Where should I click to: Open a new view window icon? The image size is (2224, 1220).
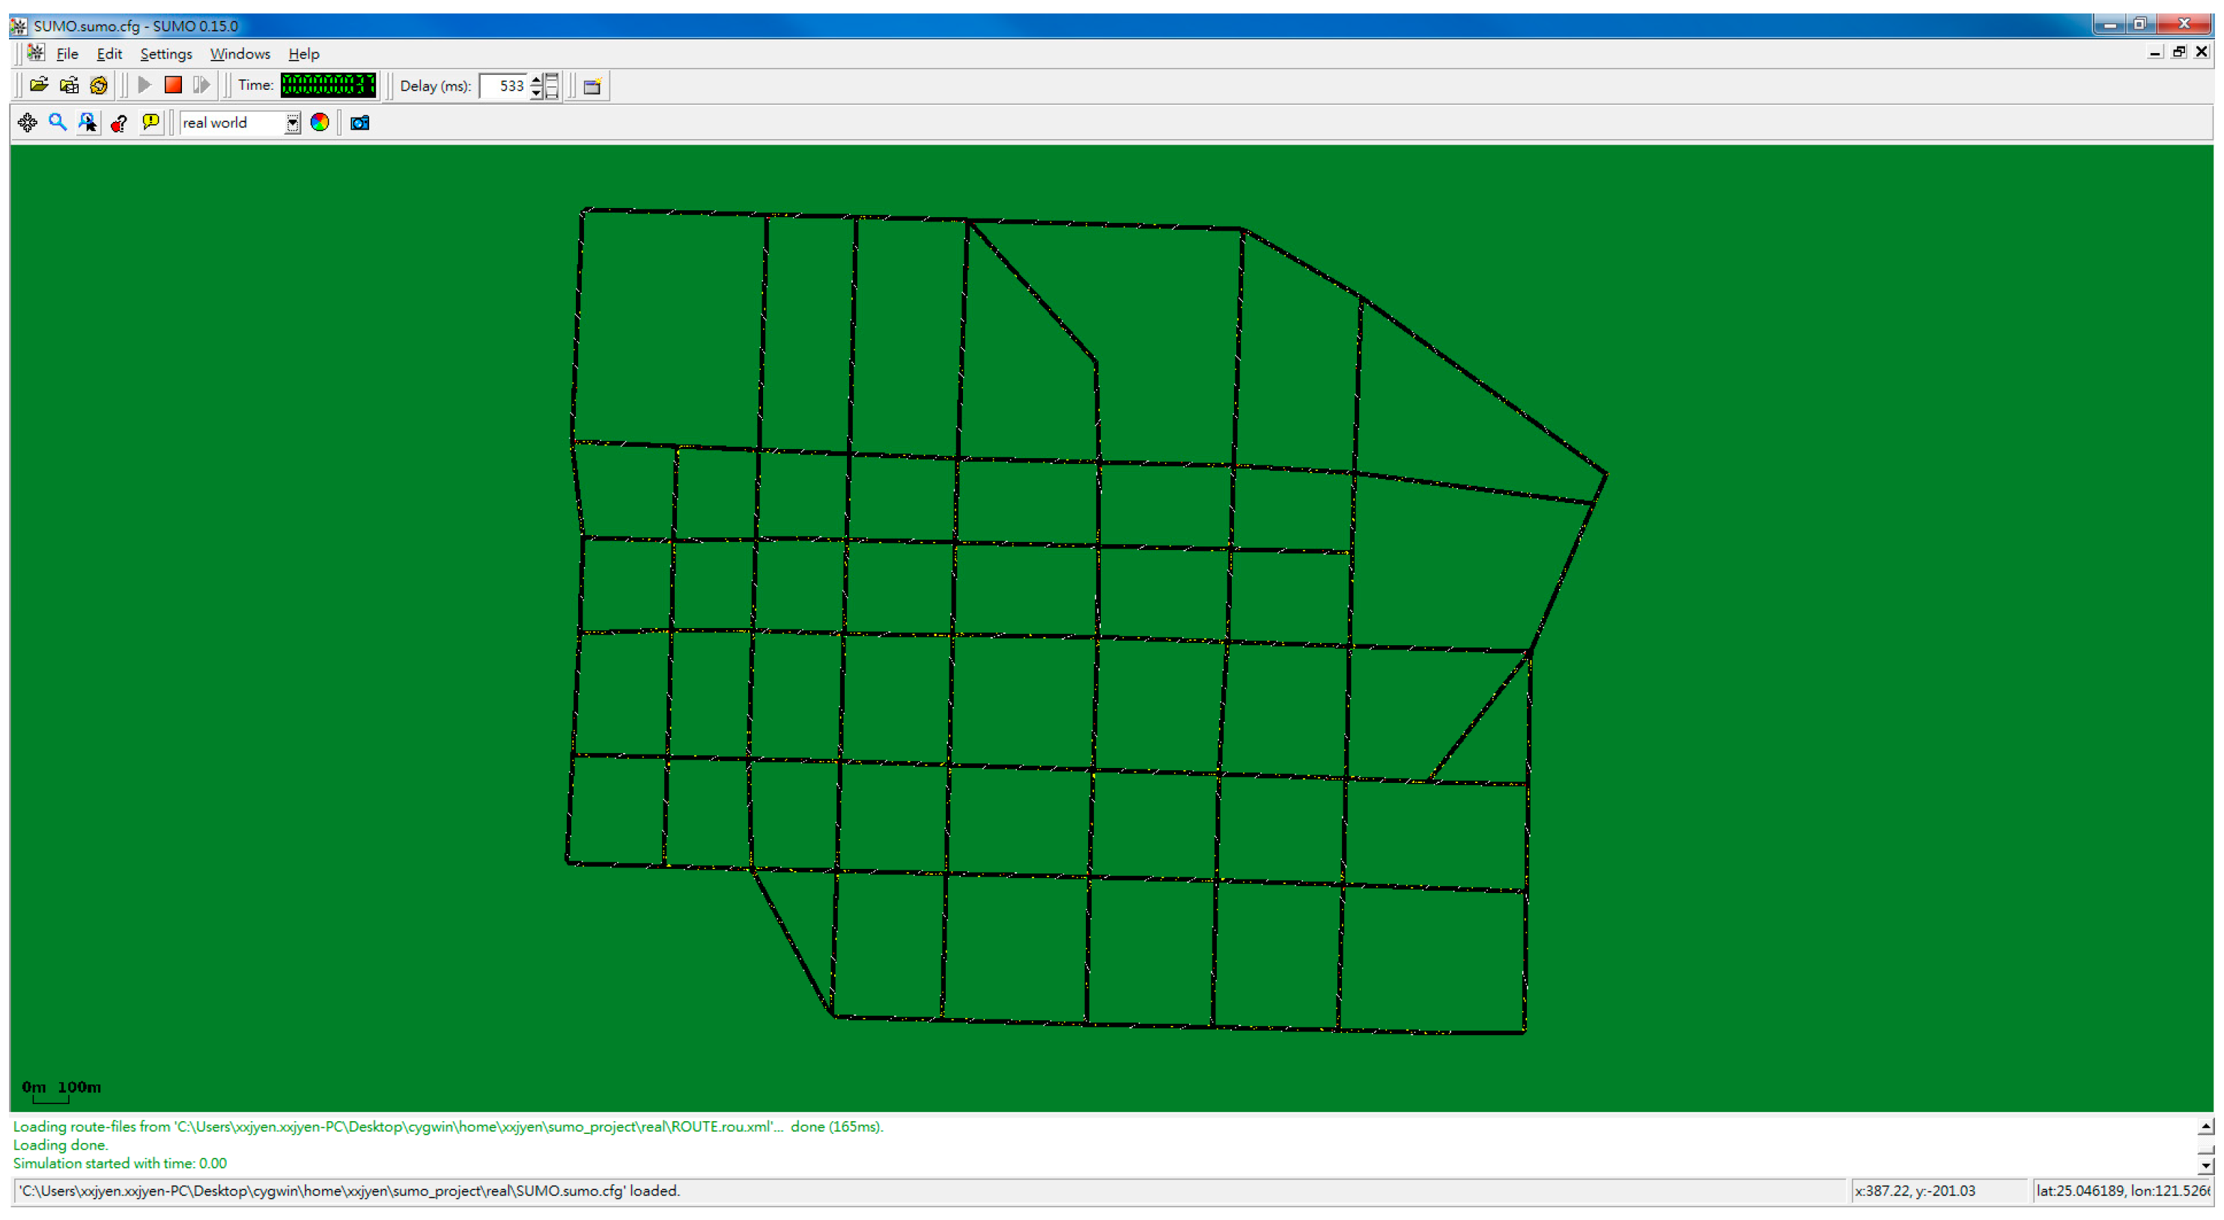pyautogui.click(x=592, y=86)
